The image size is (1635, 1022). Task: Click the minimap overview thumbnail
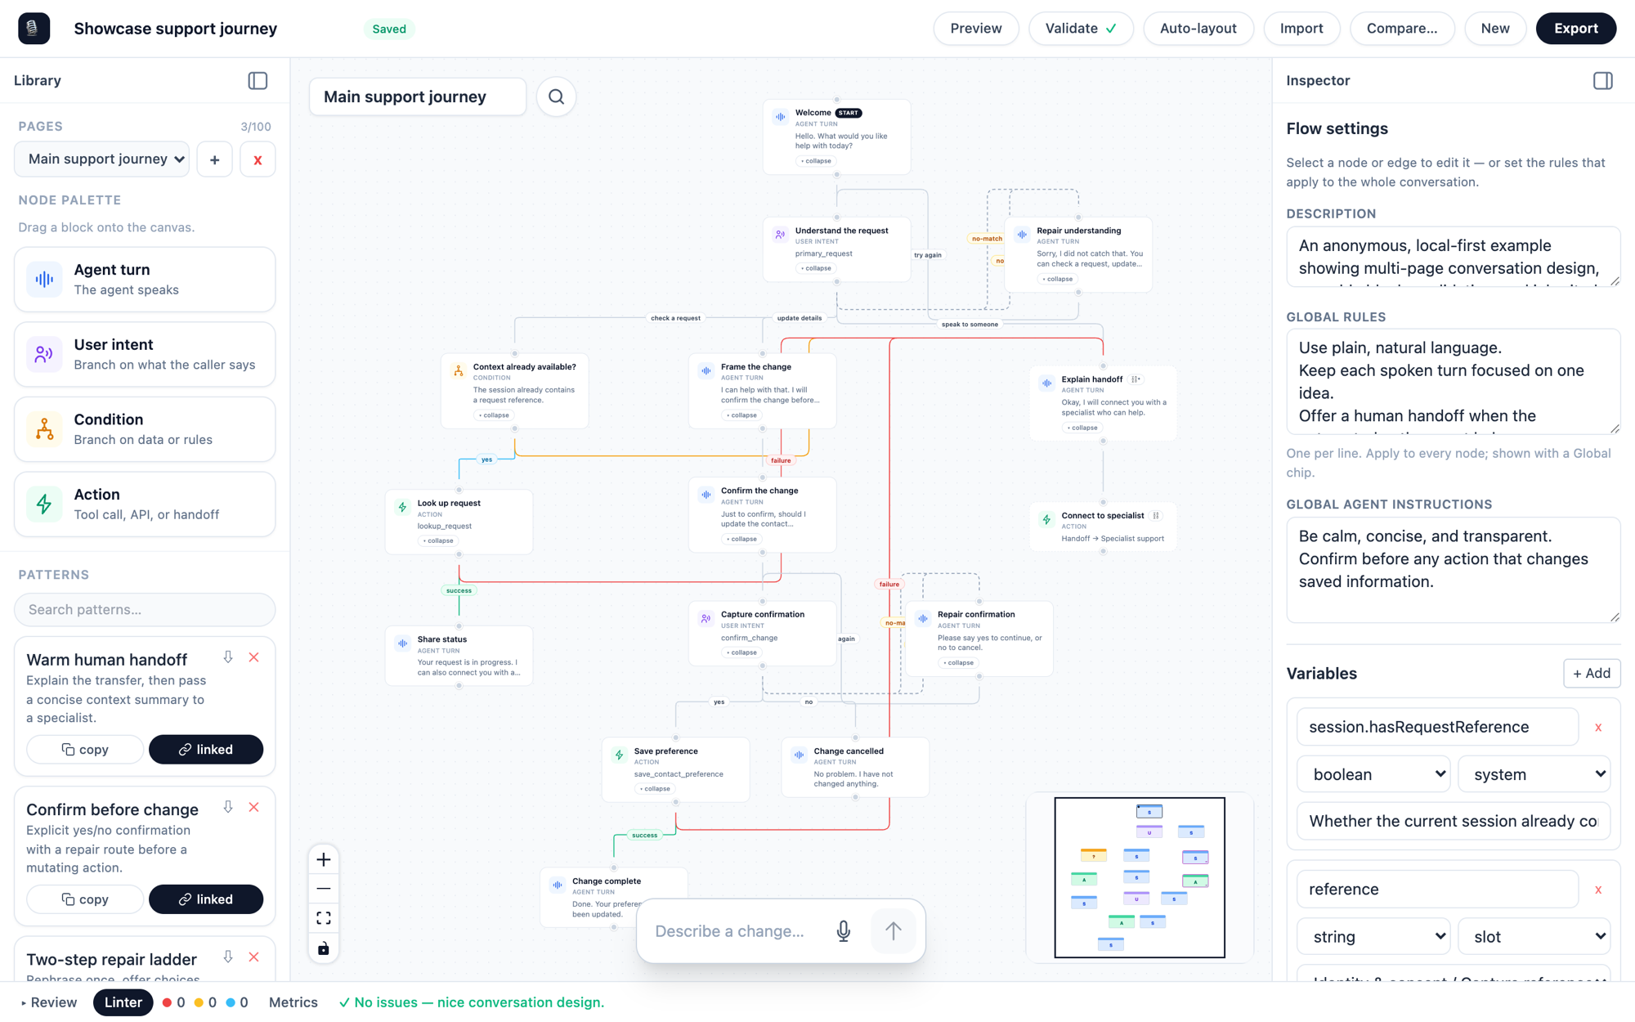(x=1140, y=877)
